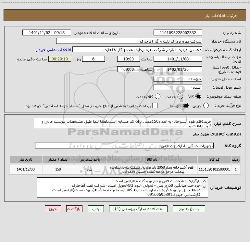Click the response deadline date 1401/11/08
Image resolution: width=250 pixels, height=242 pixels.
point(178,59)
